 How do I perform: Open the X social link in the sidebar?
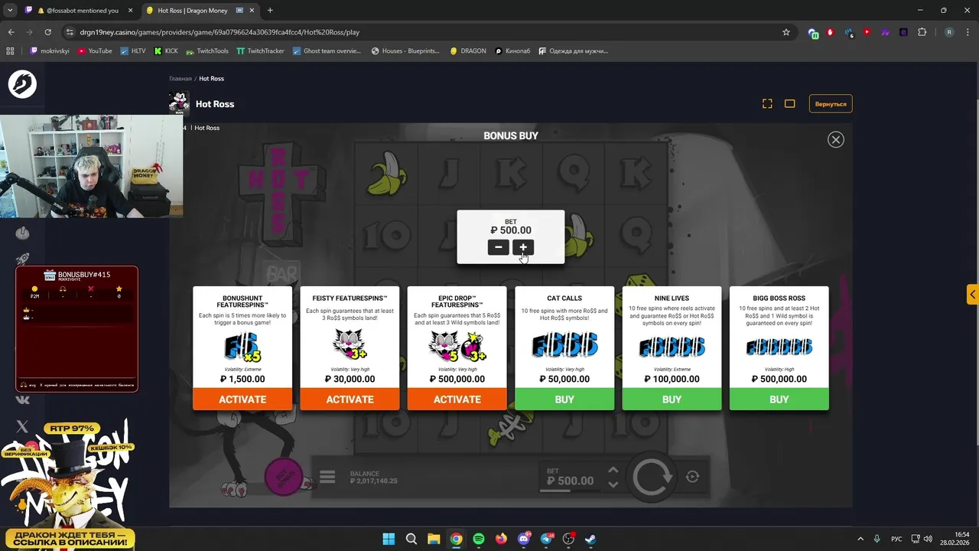22,426
